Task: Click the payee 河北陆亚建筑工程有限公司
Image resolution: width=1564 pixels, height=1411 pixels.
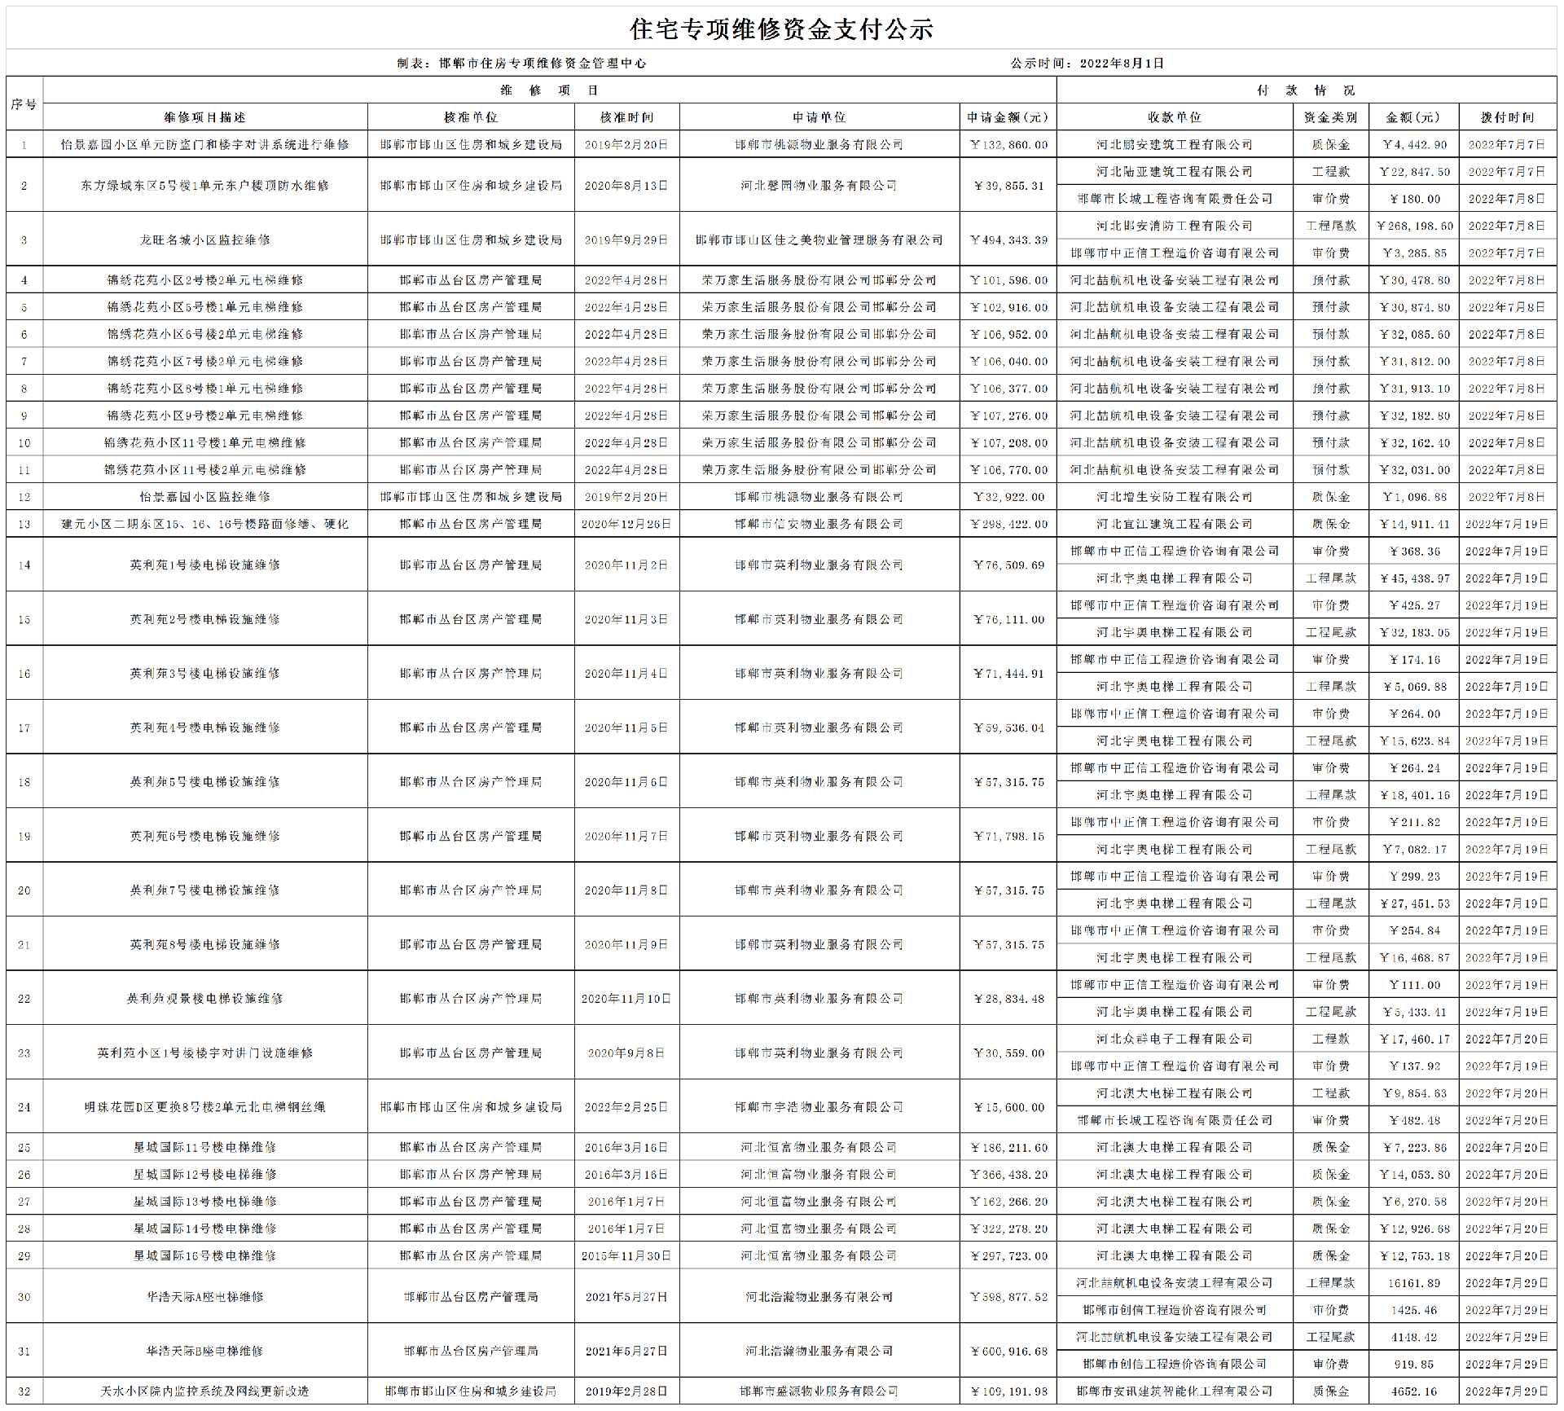Action: [x=1175, y=172]
